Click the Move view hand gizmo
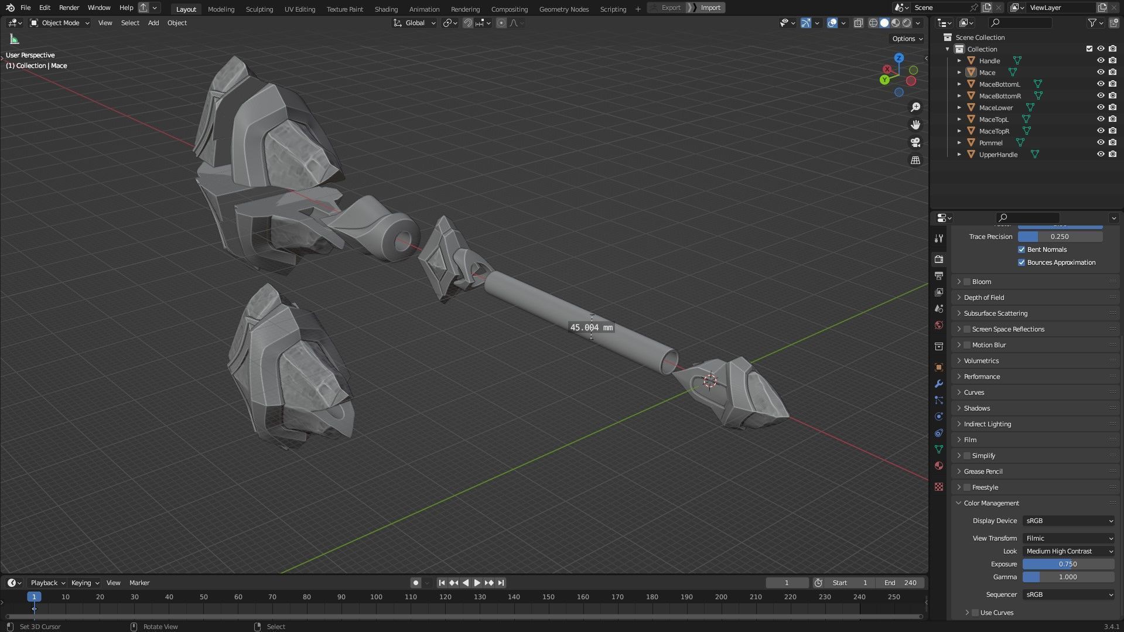1124x632 pixels. pos(915,125)
